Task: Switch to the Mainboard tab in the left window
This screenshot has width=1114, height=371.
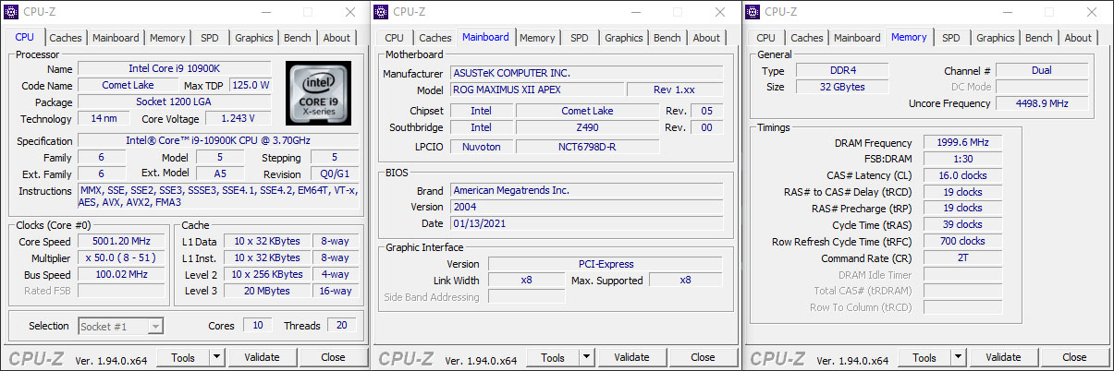Action: tap(116, 38)
